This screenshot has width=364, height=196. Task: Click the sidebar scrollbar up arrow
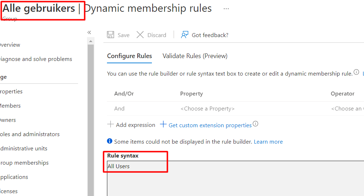[x=91, y=41]
